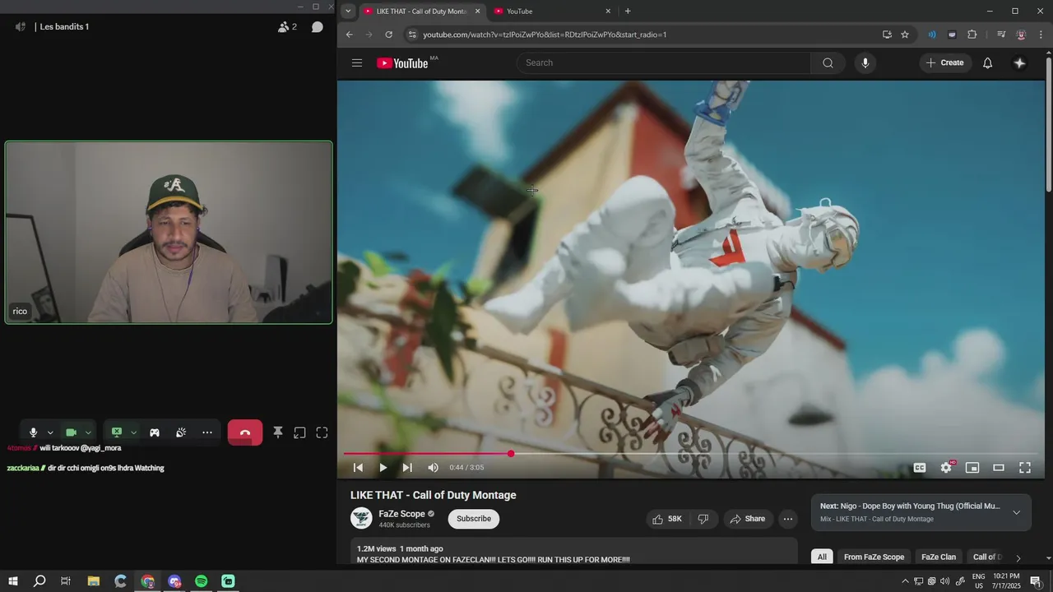Open FaZe Scope channel avatar
This screenshot has width=1053, height=592.
coord(361,518)
